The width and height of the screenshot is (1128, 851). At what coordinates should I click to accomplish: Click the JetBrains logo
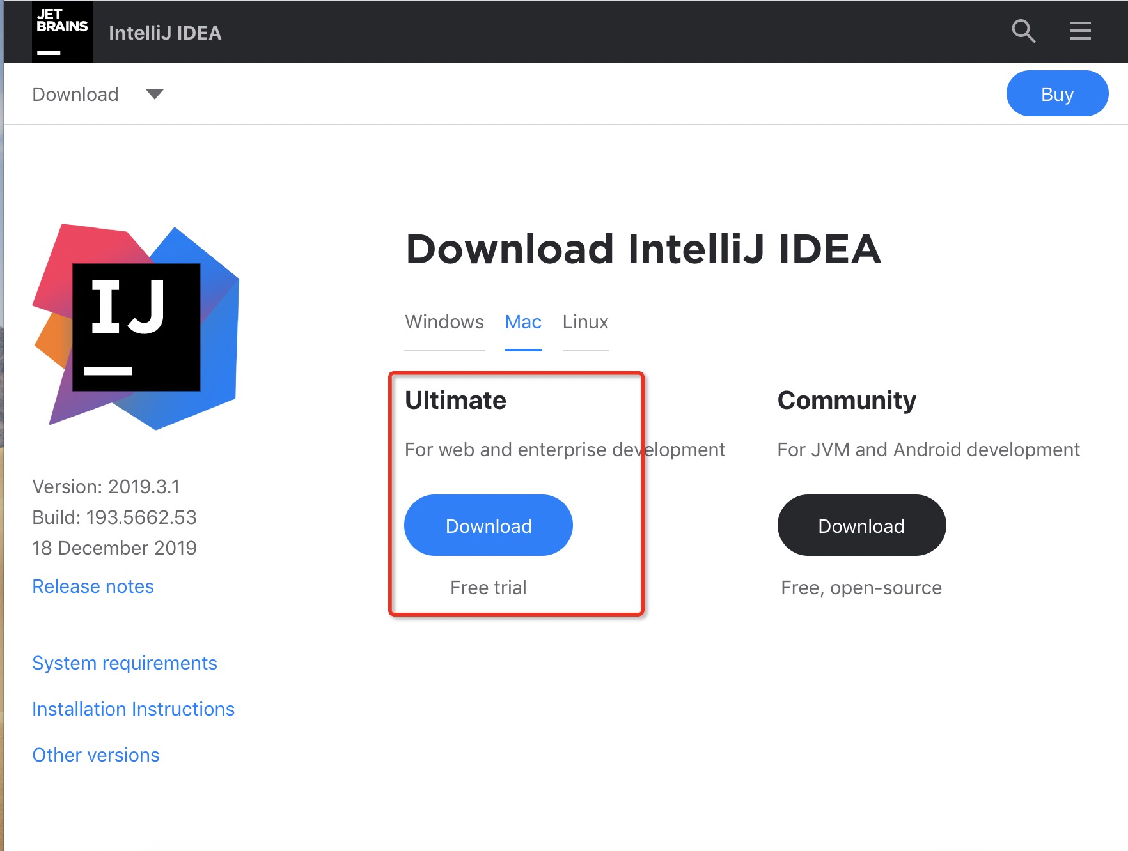tap(63, 32)
